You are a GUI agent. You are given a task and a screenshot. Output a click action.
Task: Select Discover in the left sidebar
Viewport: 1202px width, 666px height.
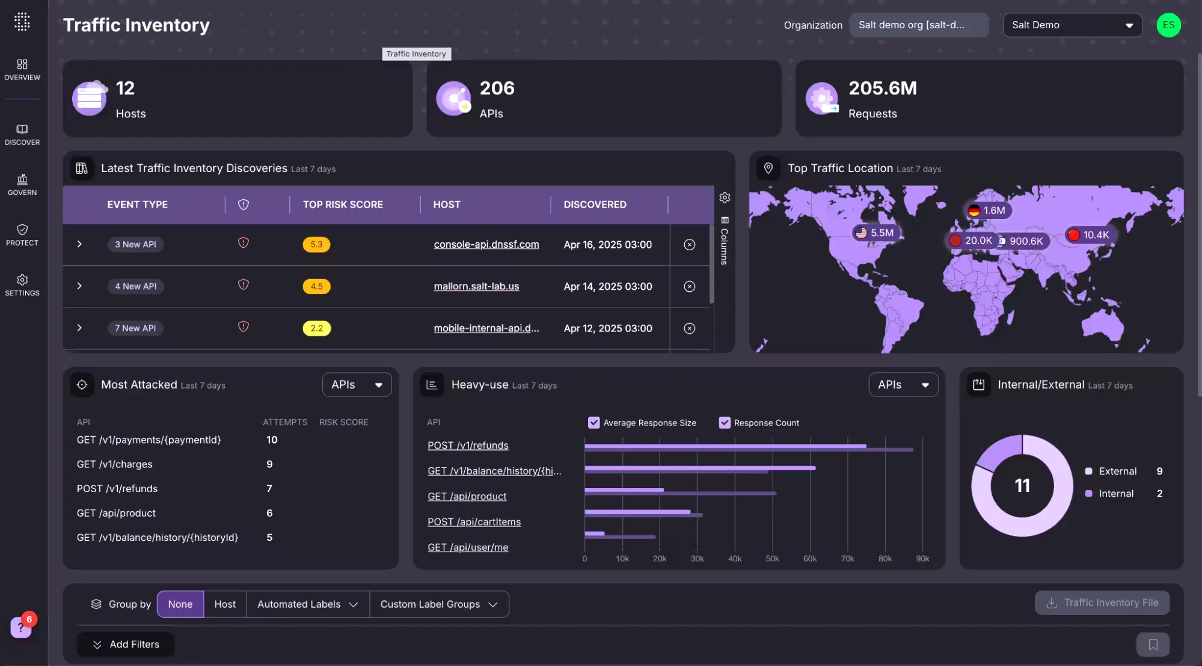coord(22,134)
